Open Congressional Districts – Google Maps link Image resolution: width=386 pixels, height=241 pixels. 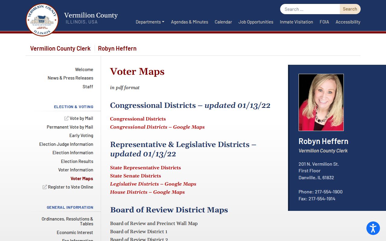click(x=157, y=127)
